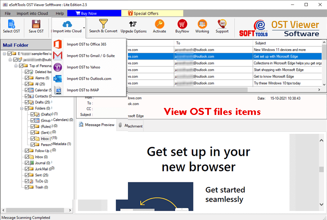Screen dimensions: 327x220
Task: Click the Gmail logo icon
Action: tap(58, 56)
